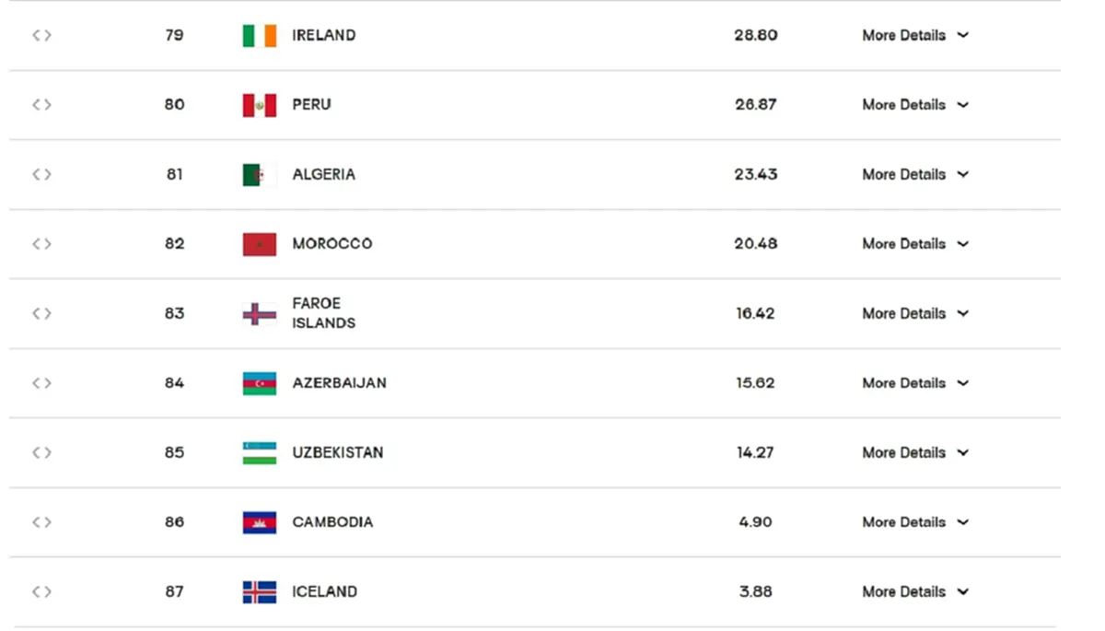Click the Peru flag icon
Screen dimensions: 1105x631
259,105
